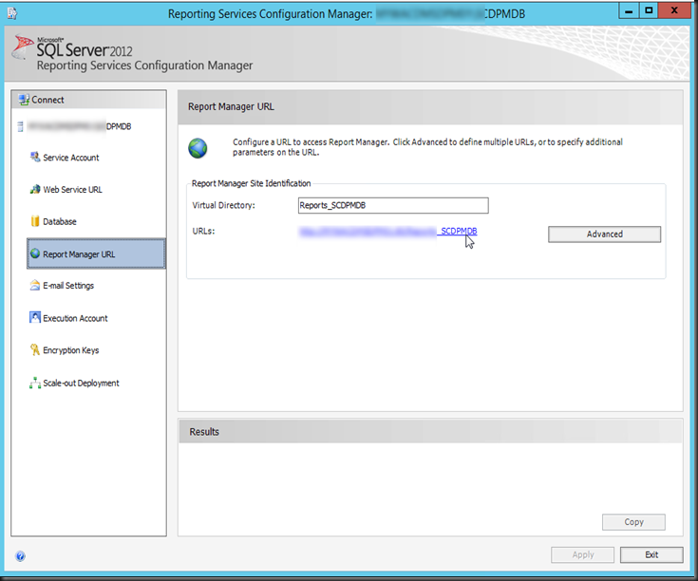Maximize the Configuration Manager window
698x581 pixels.
(649, 10)
